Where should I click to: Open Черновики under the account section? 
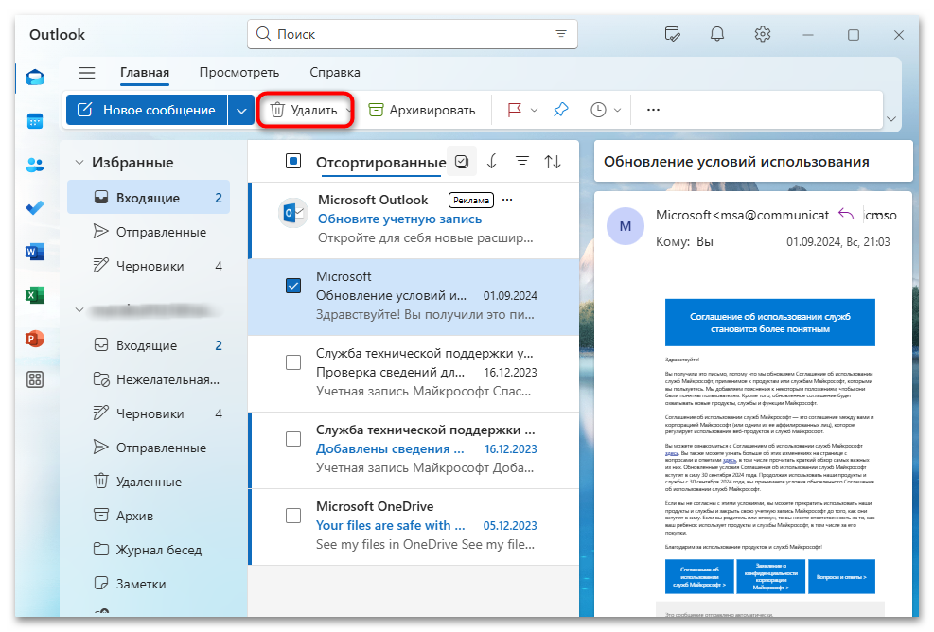(149, 413)
